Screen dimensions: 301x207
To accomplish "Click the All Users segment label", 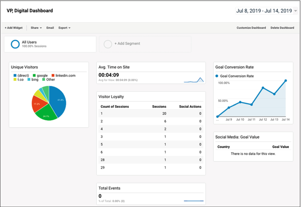I will [29, 42].
